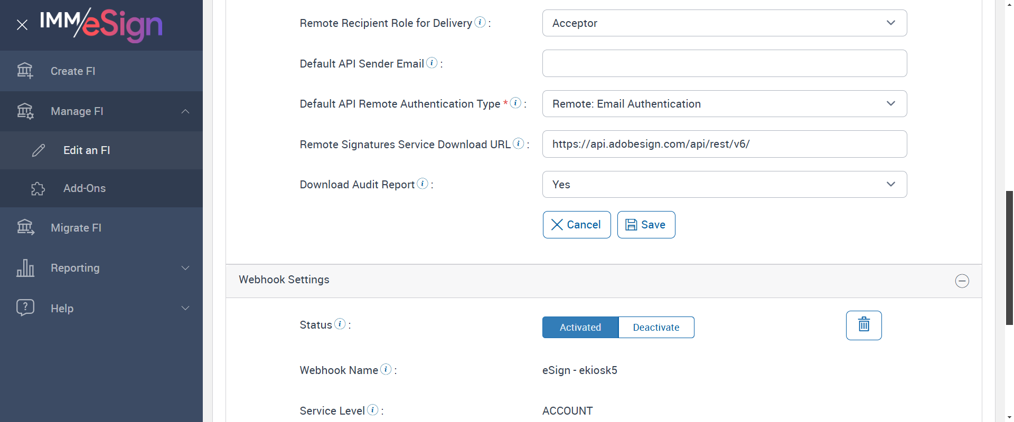Click info icon next to Remote Recipient Role
The image size is (1014, 422).
(x=480, y=22)
